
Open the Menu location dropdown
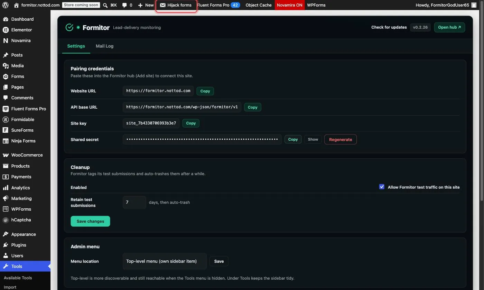(165, 261)
